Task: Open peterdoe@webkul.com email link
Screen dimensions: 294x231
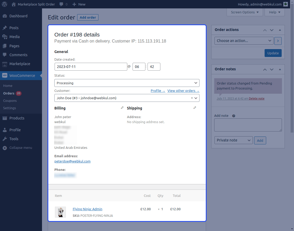Action: (72, 161)
